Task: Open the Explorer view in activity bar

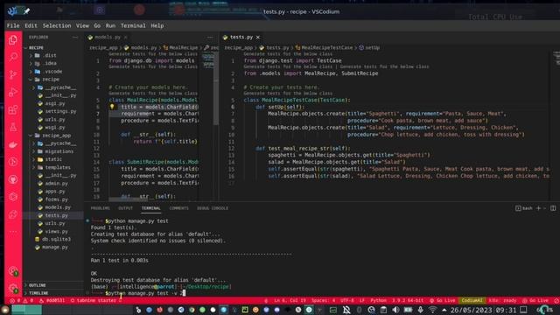Action: pos(13,39)
